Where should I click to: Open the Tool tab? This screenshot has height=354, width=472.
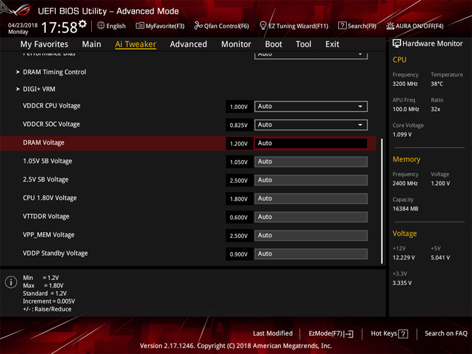pyautogui.click(x=304, y=45)
